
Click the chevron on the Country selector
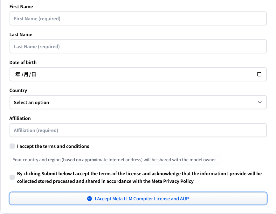coord(260,102)
